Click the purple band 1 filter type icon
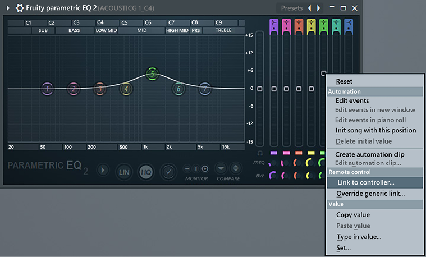 [x=274, y=26]
